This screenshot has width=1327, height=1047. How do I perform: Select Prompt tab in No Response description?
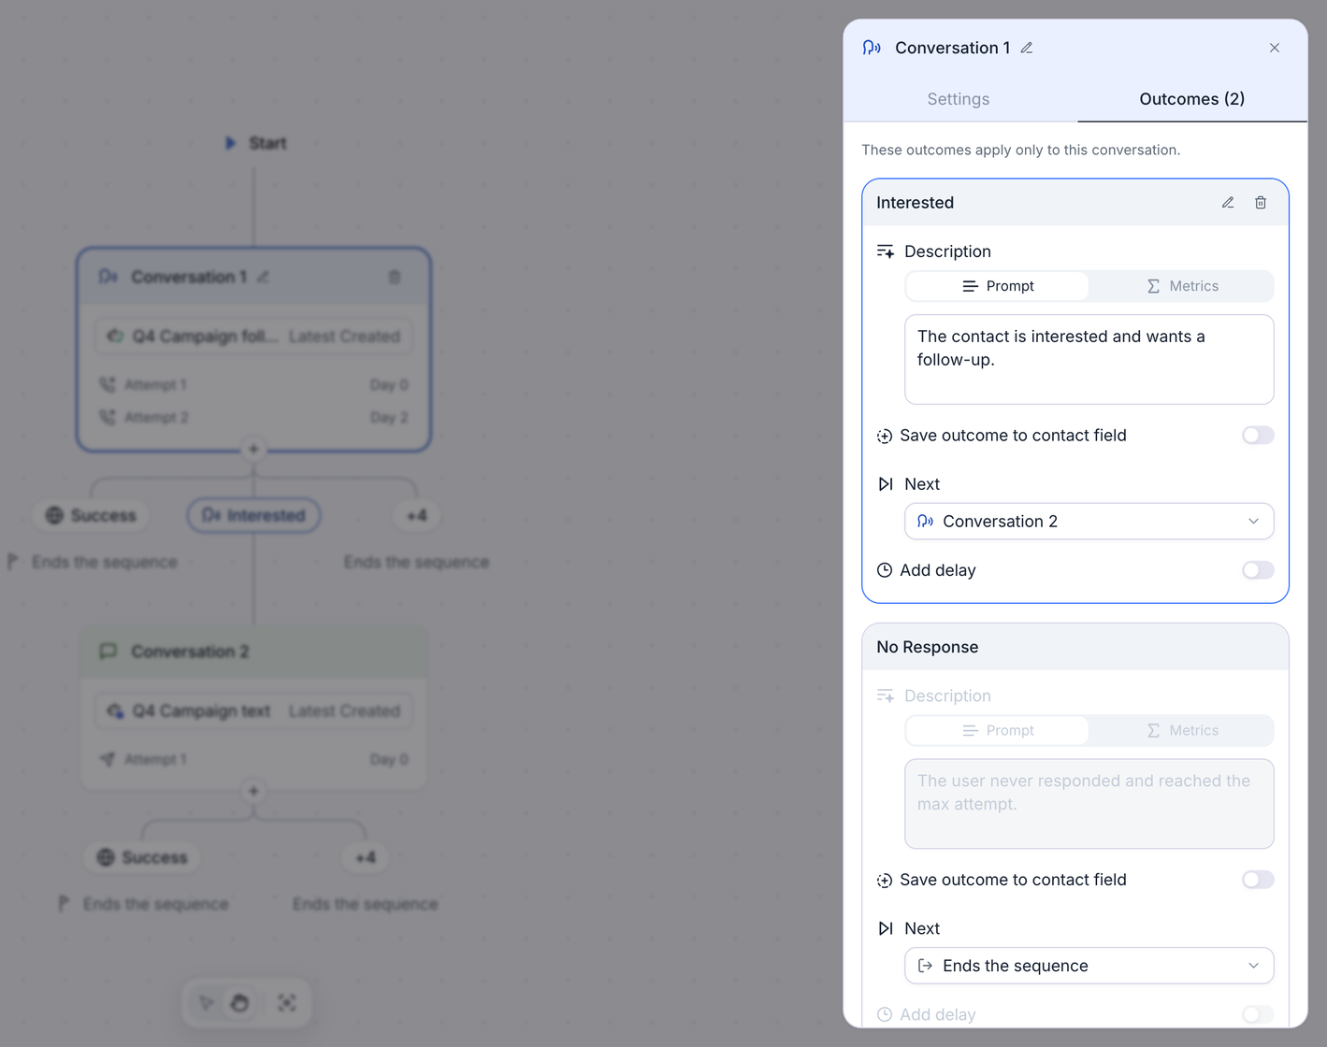point(998,730)
